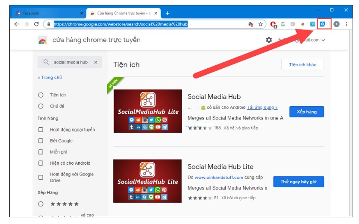Check the Miễn phí filter
Screen dimensions: 359x224
pyautogui.click(x=41, y=152)
